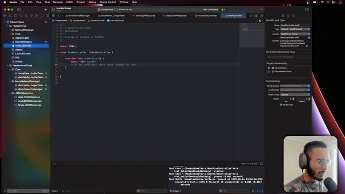Click the folder icon beside ViewController.swift location

point(309,38)
